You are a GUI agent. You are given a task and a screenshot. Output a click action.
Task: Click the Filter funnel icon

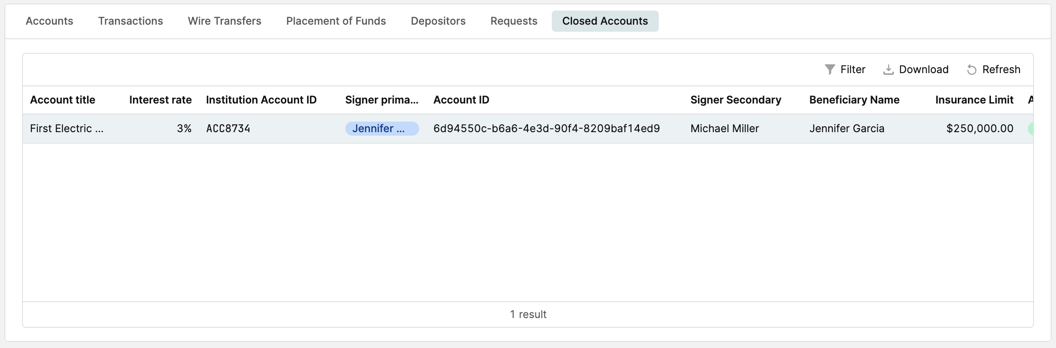pyautogui.click(x=830, y=70)
